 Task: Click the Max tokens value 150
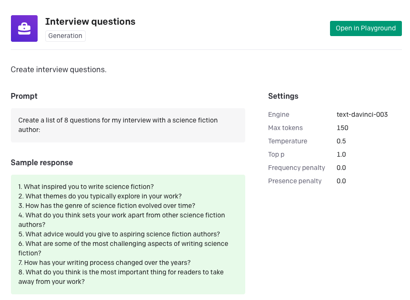coord(342,128)
